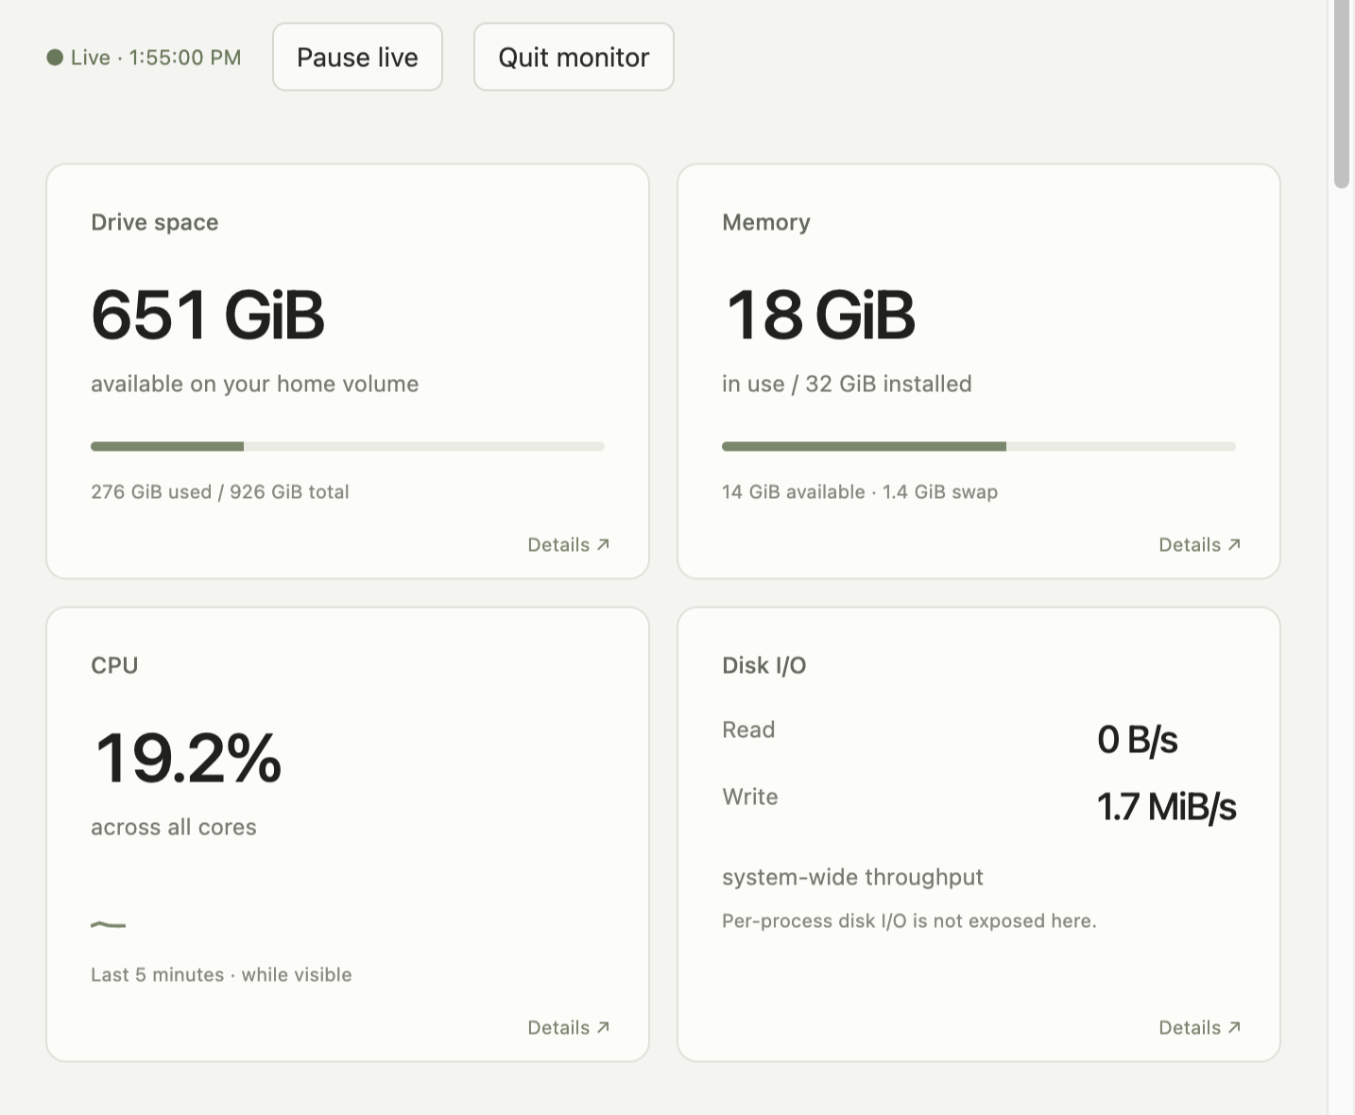Click '14 GiB available · 1.4 GiB swap' text

point(860,491)
